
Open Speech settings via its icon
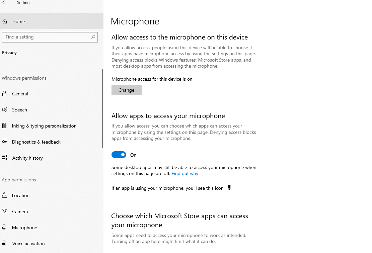[x=5, y=110]
